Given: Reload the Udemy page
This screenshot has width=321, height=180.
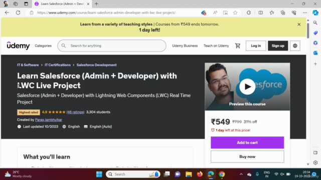Looking at the screenshot, I should pos(18,12).
